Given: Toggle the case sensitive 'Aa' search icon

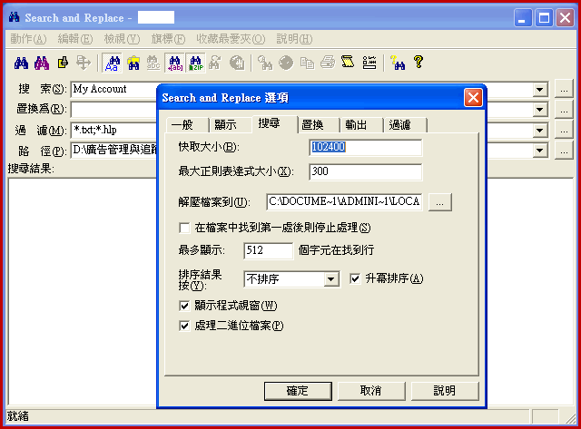Looking at the screenshot, I should 113,63.
